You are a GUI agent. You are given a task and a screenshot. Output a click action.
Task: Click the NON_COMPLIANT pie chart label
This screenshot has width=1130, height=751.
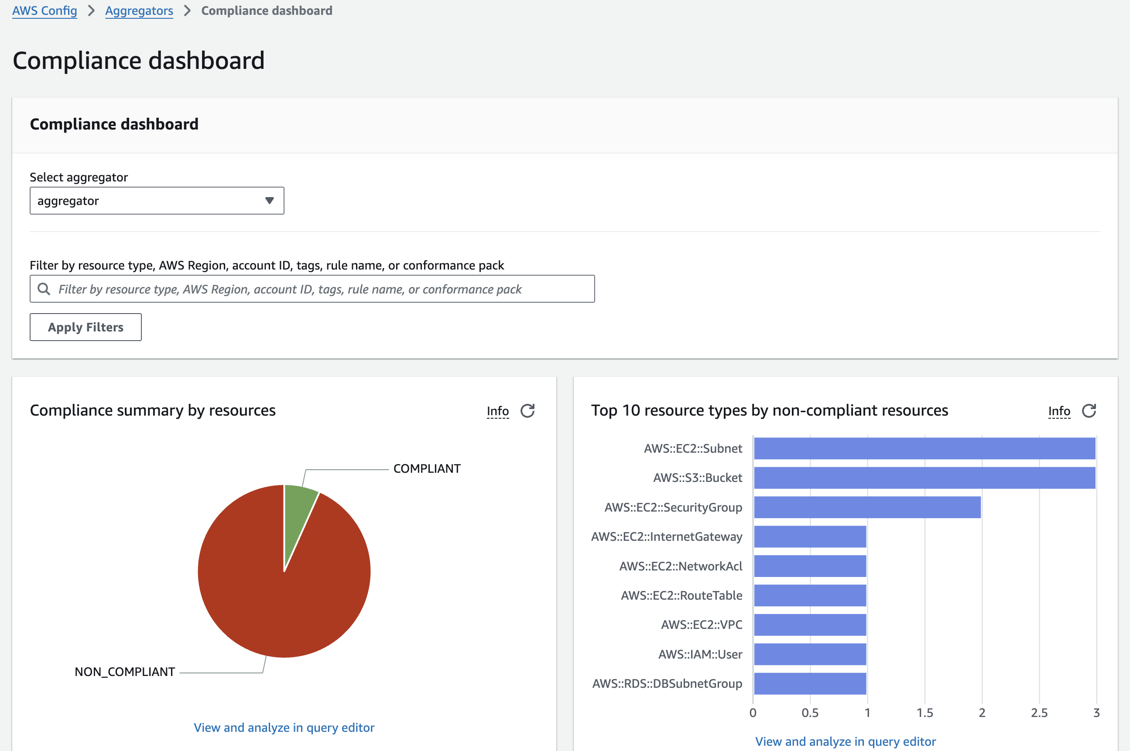coord(124,672)
